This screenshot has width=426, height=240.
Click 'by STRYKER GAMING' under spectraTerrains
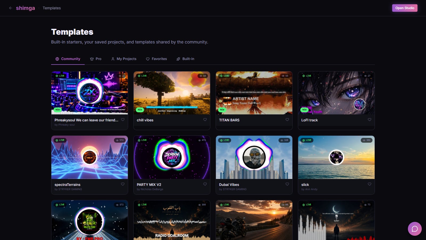pyautogui.click(x=68, y=189)
